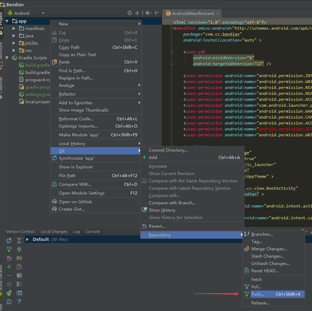Click the Reset HEAD icon
Viewport: 312px width, 311px height.
(247, 271)
